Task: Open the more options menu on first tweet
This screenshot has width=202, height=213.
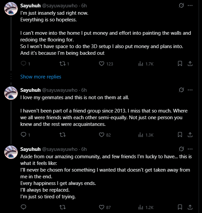Action: (x=190, y=6)
